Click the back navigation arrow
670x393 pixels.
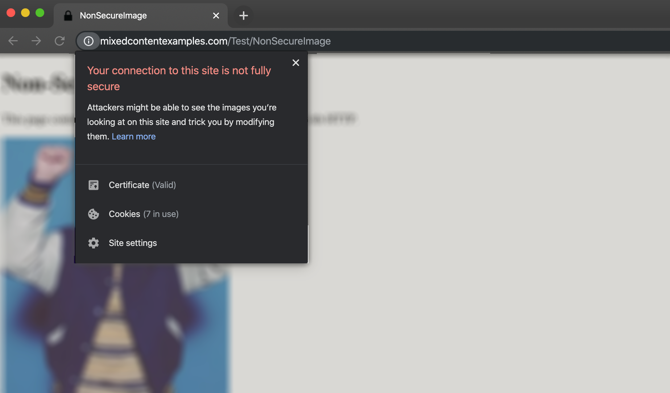[13, 41]
